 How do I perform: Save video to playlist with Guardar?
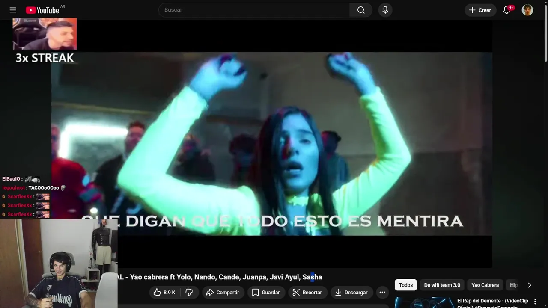[266, 292]
